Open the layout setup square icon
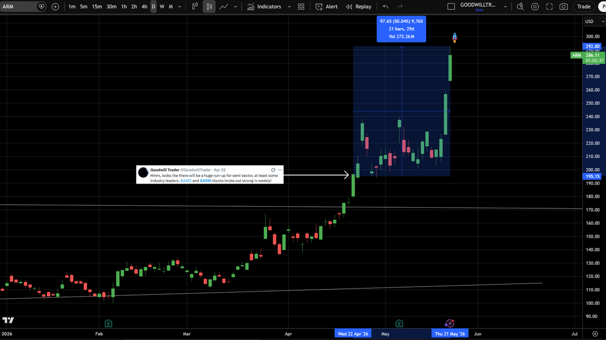The width and height of the screenshot is (606, 340). point(451,7)
